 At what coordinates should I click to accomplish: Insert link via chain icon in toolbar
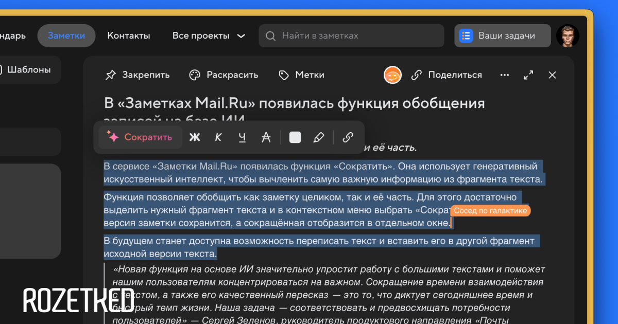click(x=348, y=137)
